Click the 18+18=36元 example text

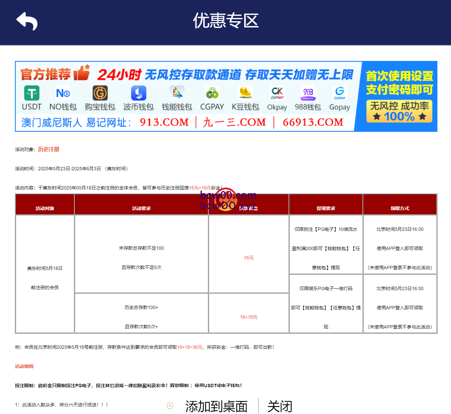click(x=190, y=347)
